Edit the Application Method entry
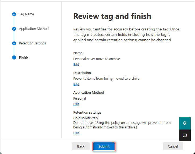 pos(76,104)
